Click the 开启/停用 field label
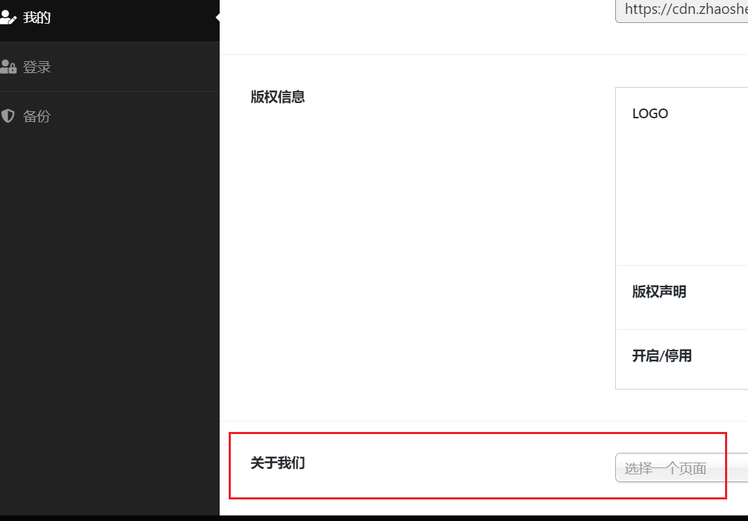The height and width of the screenshot is (521, 748). 662,355
